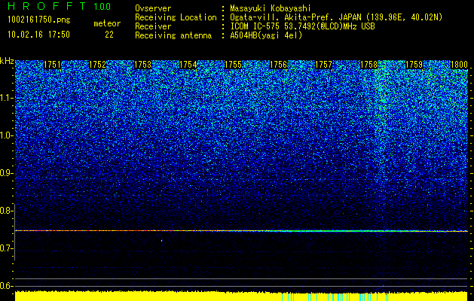Click the 0.6 frequency axis label
The image size is (474, 301).
coord(5,286)
